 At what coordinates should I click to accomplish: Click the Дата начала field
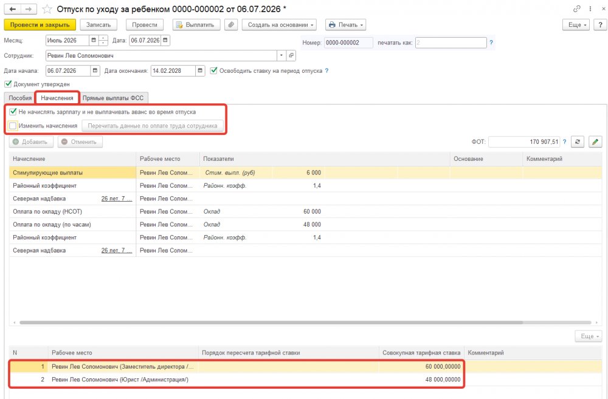coord(68,71)
